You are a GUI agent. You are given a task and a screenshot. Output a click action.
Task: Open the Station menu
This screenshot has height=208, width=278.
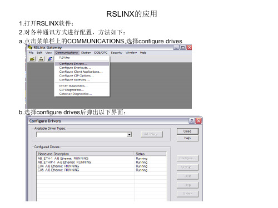86,53
